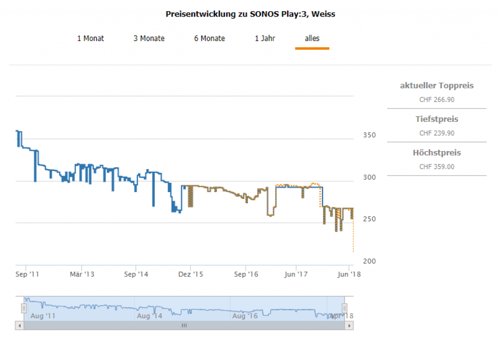Click the scrollbar right arrow under the navigator
Viewport: 499px width, 350px height.
(349, 326)
